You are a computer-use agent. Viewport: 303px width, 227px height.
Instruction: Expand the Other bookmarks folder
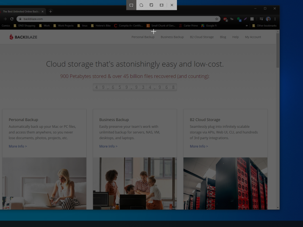[264, 26]
